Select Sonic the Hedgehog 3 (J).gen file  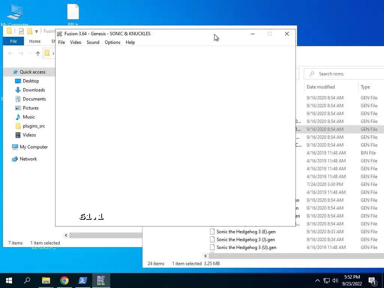pyautogui.click(x=246, y=240)
